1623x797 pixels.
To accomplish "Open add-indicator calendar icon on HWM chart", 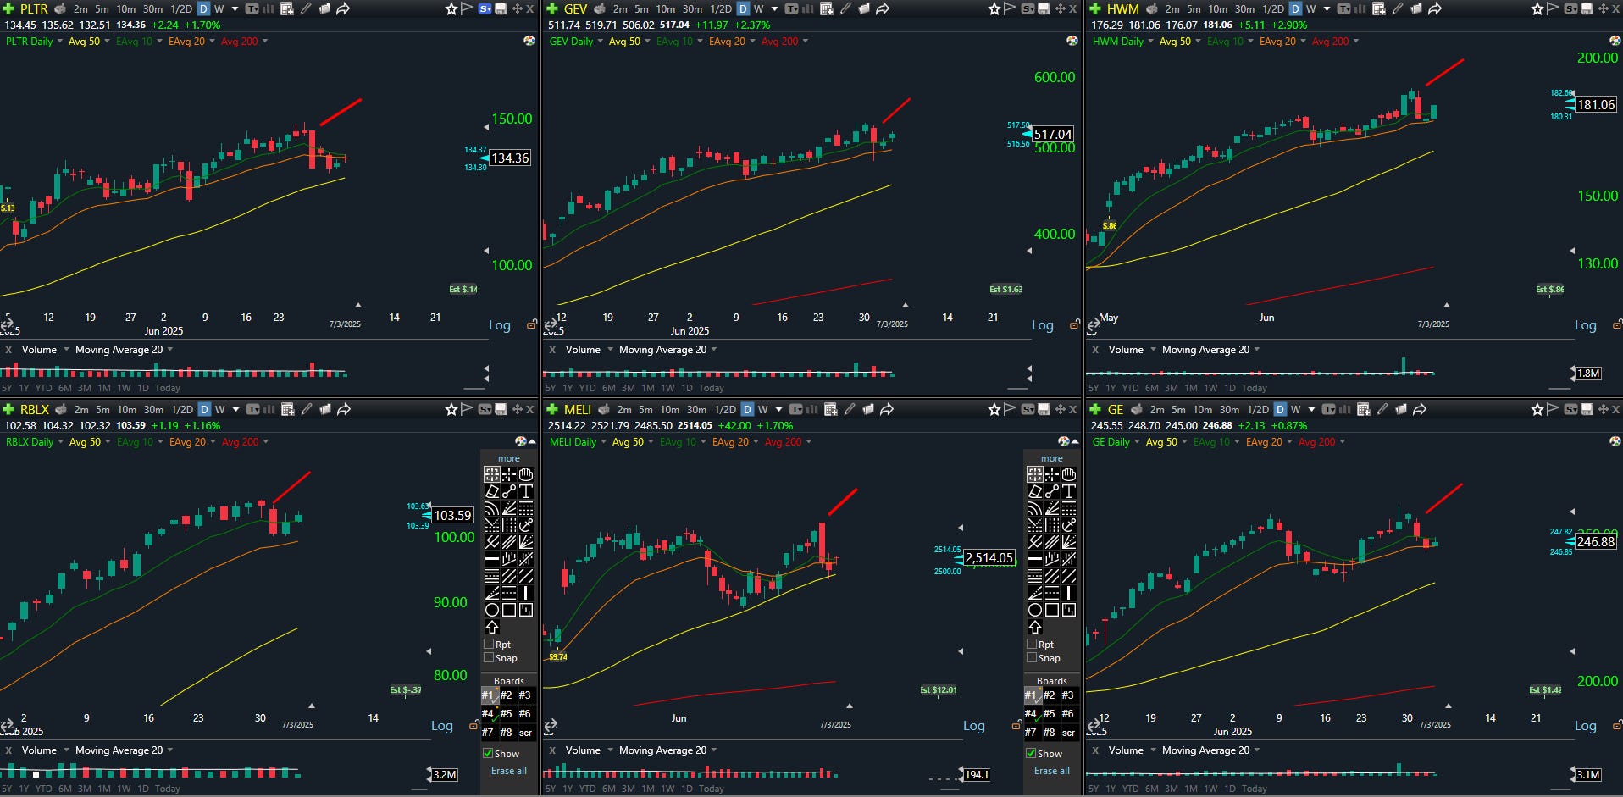I will pos(1378,8).
